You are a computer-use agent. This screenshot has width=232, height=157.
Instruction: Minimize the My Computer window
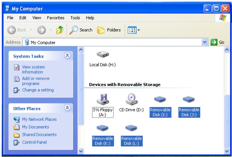[207, 8]
